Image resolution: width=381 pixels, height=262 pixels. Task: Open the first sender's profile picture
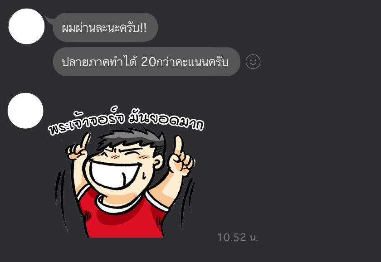point(26,26)
